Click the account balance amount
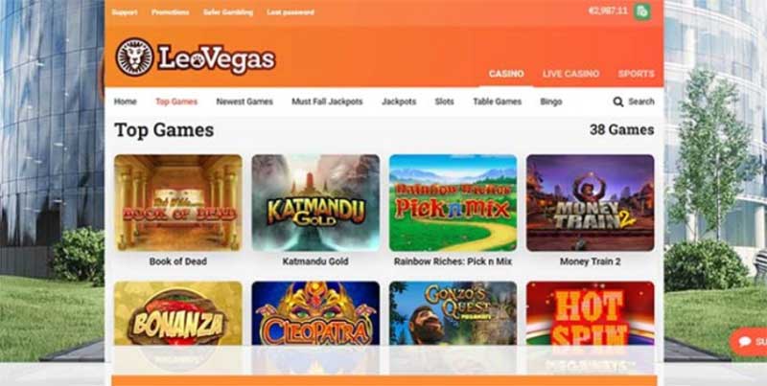767x386 pixels. (608, 11)
